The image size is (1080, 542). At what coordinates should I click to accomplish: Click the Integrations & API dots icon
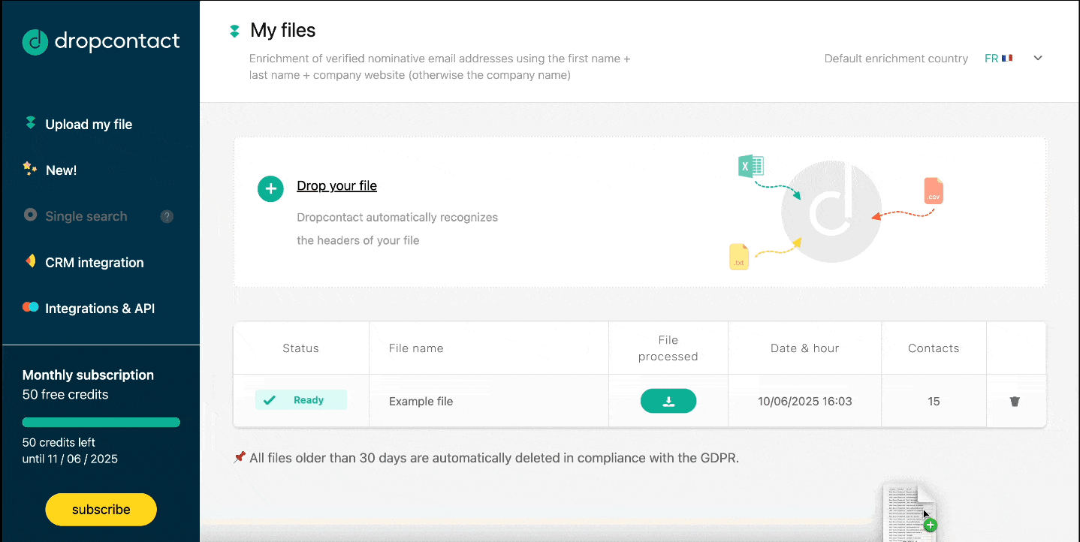(x=30, y=307)
